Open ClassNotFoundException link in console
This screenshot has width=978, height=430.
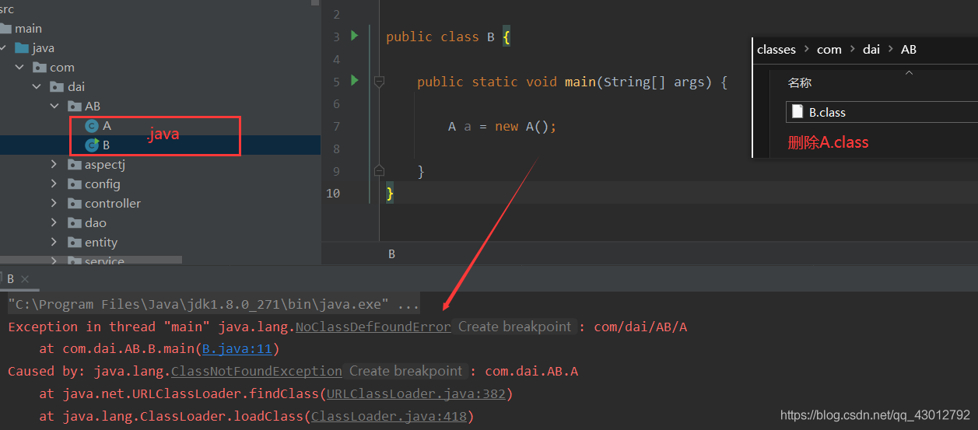pyautogui.click(x=256, y=371)
